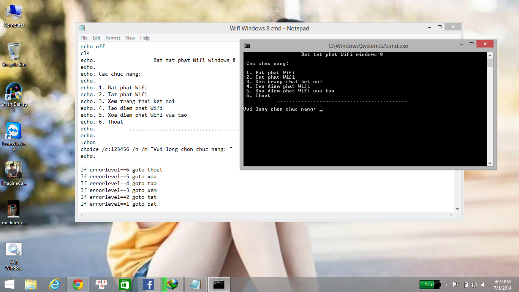
Task: Click 'echo. Cac chuc nang:' line in Notepad
Action: 111,74
